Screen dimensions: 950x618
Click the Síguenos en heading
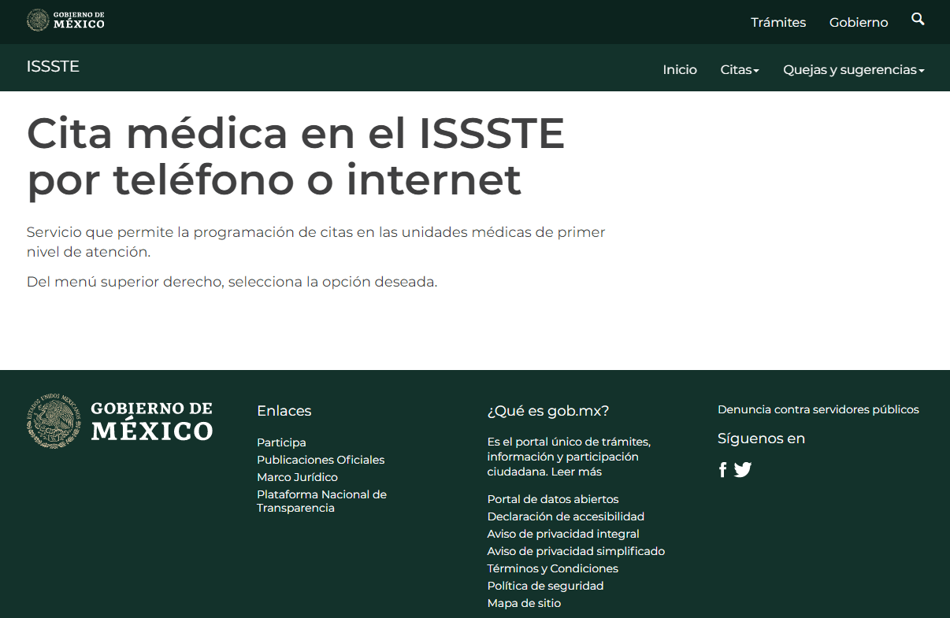(761, 439)
